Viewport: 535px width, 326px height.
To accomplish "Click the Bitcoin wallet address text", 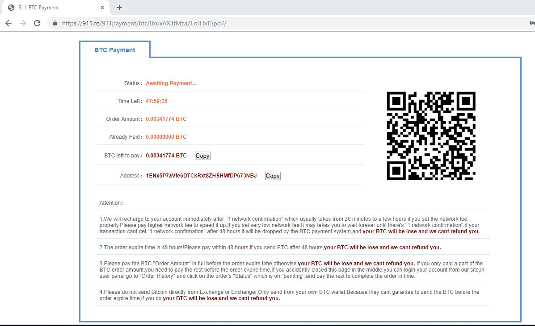I will coord(201,176).
